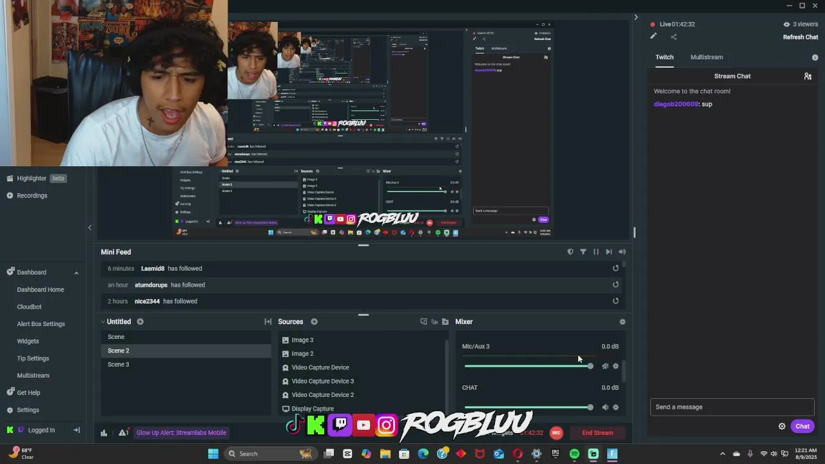Click the End Stream button
This screenshot has width=825, height=464.
click(597, 433)
